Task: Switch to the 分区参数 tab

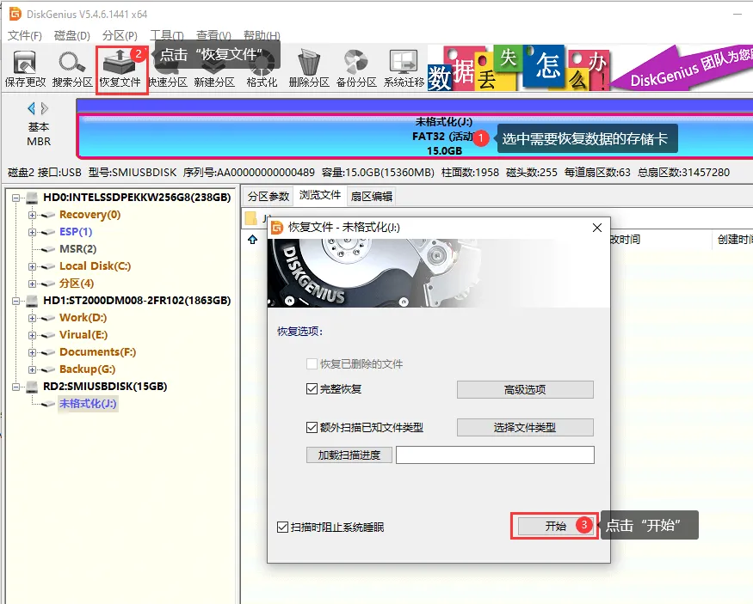Action: point(268,196)
